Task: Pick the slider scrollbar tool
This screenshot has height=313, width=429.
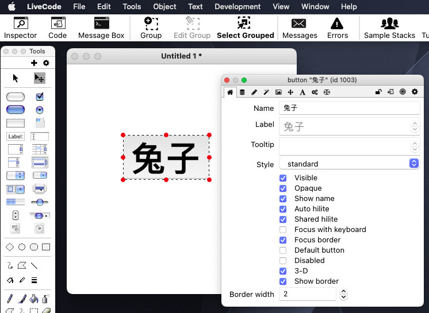Action: click(40, 202)
